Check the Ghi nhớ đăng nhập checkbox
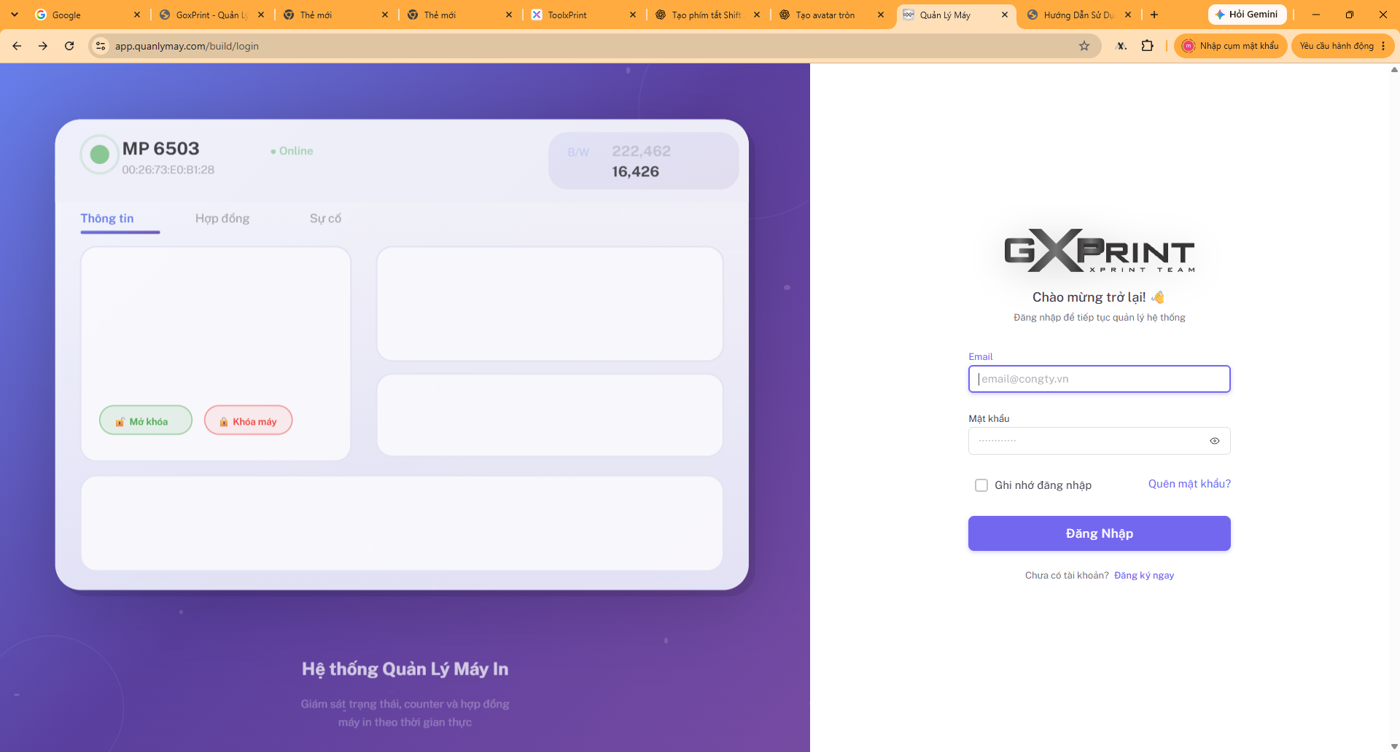 (981, 485)
